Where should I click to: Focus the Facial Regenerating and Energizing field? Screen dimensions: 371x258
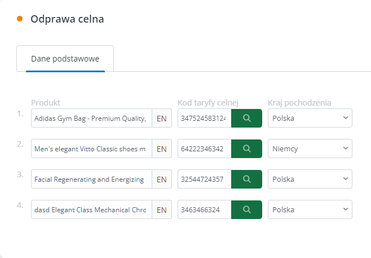(91, 179)
